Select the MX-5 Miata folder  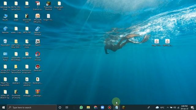coord(16,56)
